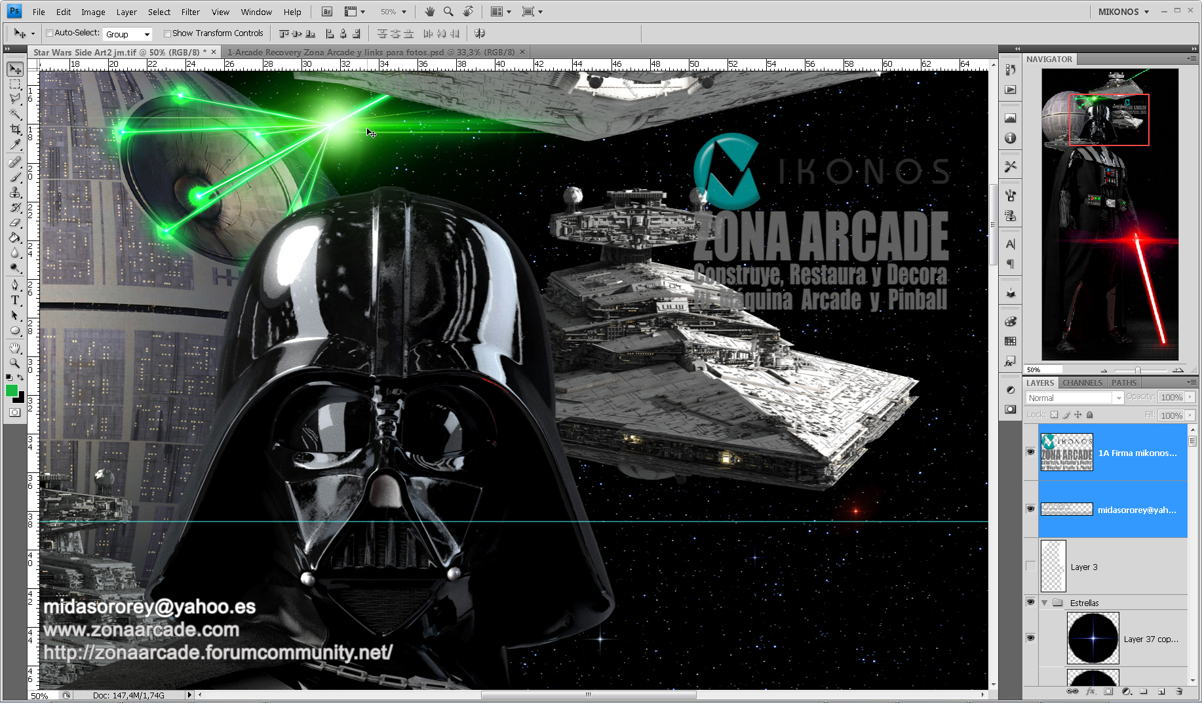Toggle lock all for layer
The image size is (1202, 703).
tap(1090, 415)
